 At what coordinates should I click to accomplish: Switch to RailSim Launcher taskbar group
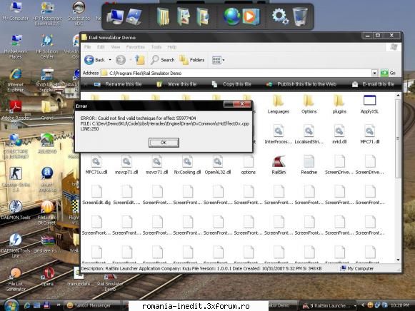[x=328, y=306]
